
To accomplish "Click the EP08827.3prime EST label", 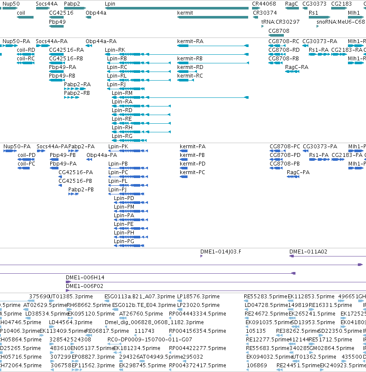I will click(93, 357).
